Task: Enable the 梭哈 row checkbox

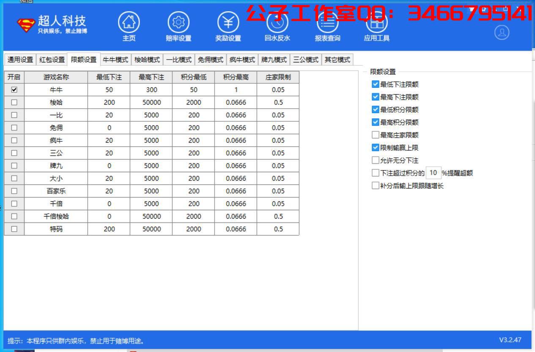Action: (x=14, y=102)
